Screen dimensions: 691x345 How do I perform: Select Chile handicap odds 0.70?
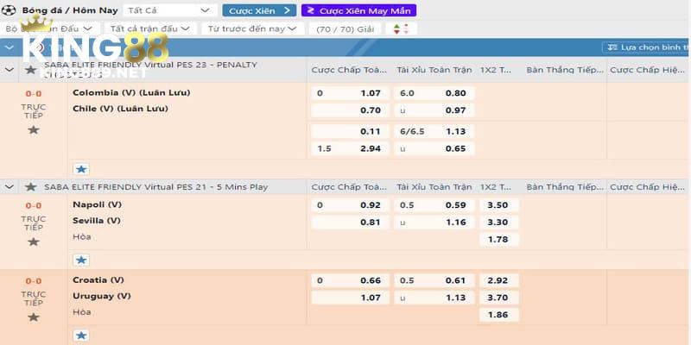pos(351,110)
